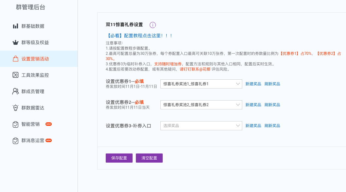Click the 保存配置 button
The height and width of the screenshot is (192, 346).
(x=119, y=158)
